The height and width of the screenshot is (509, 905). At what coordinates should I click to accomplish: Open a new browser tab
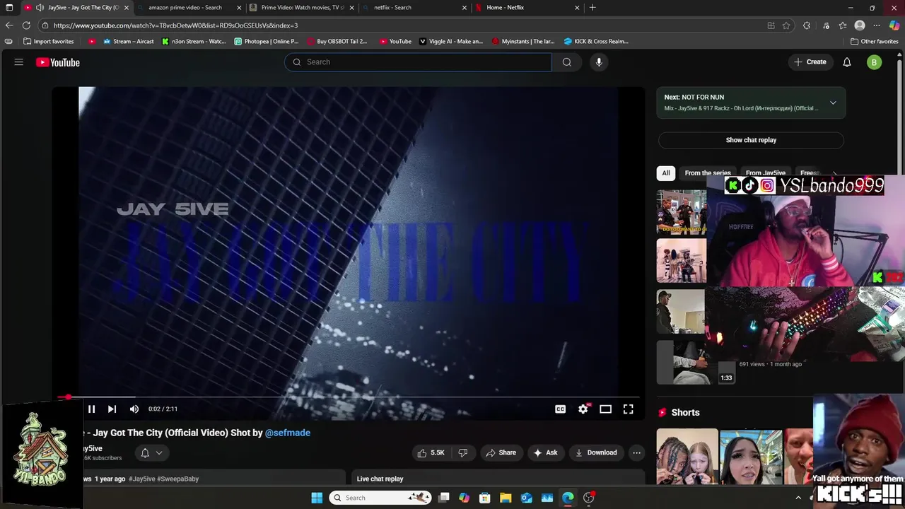tap(592, 8)
